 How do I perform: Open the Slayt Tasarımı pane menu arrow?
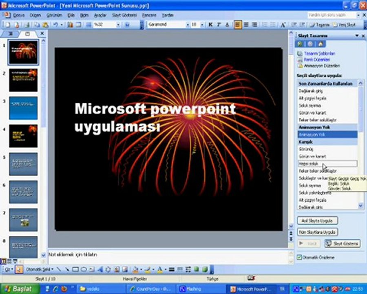pyautogui.click(x=357, y=36)
